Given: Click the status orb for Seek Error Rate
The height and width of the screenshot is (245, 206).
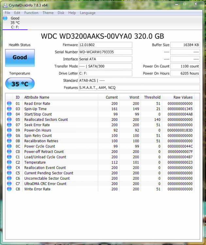Looking at the screenshot, I should [9, 125].
